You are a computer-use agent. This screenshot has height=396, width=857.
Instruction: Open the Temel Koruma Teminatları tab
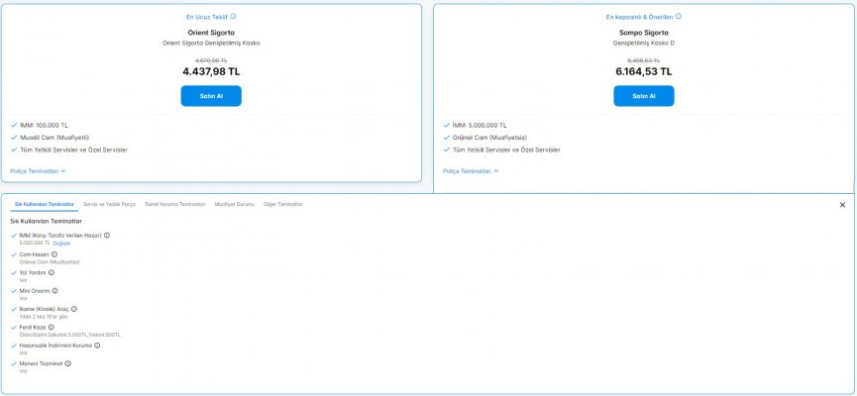(174, 204)
